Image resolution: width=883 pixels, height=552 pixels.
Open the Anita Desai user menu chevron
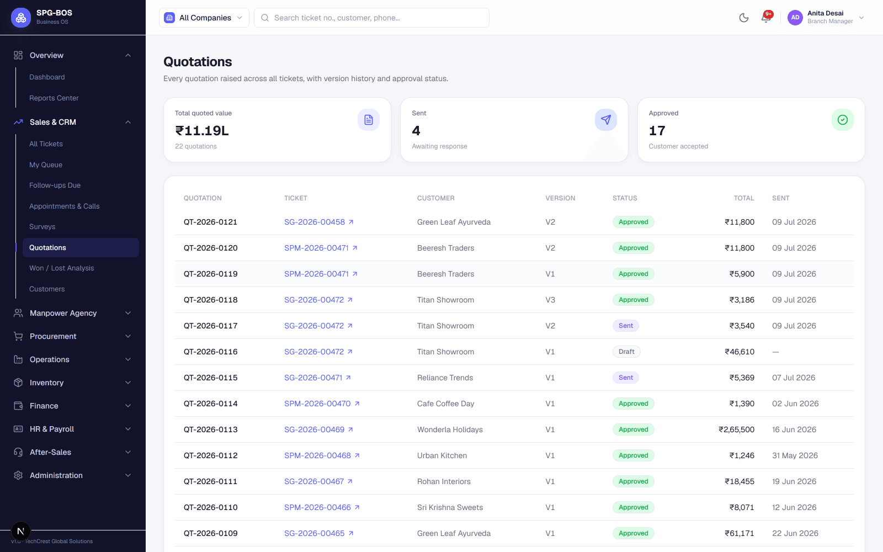pos(861,18)
